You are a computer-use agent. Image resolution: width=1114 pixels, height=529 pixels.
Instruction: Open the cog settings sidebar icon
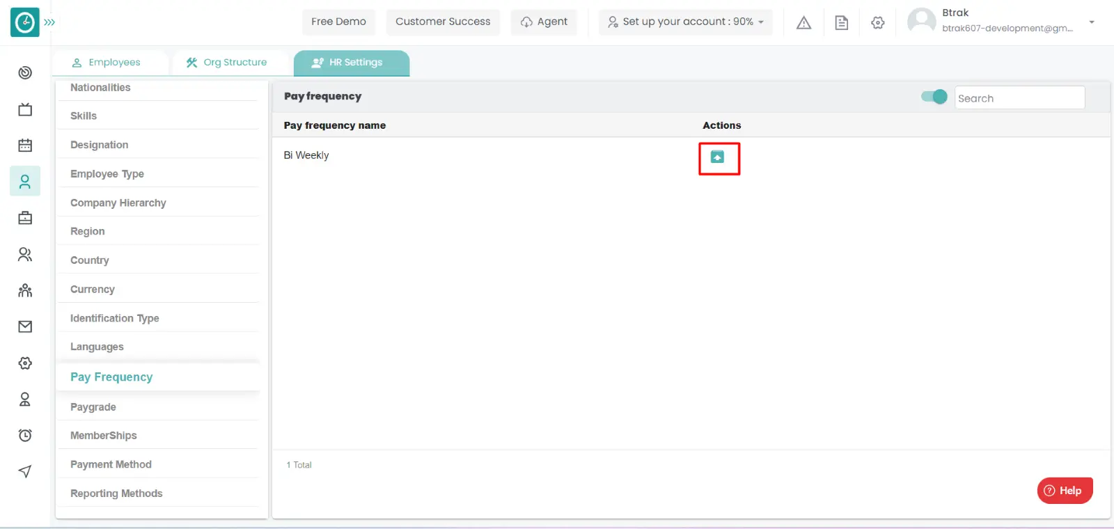(x=25, y=363)
